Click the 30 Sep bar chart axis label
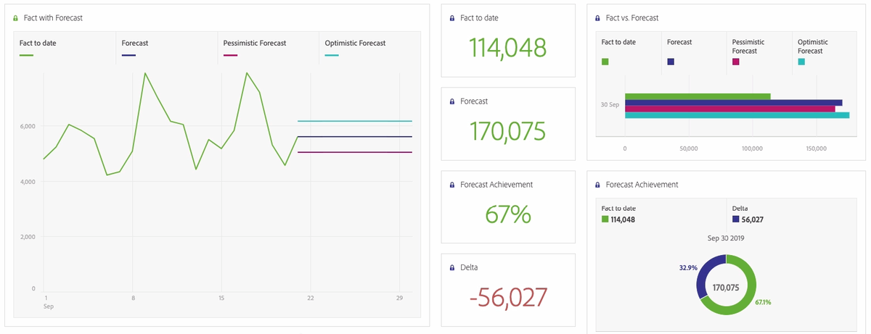 click(610, 105)
